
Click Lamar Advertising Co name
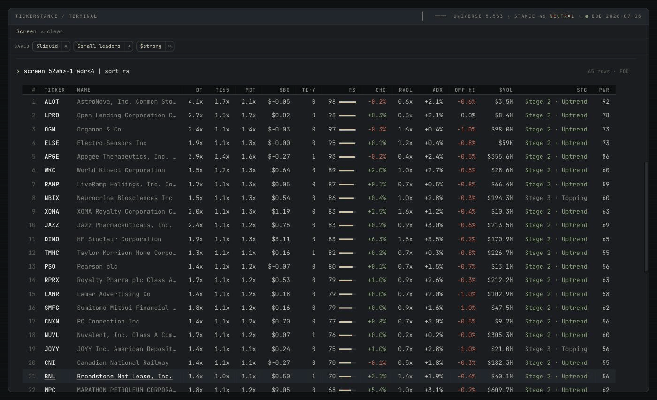click(114, 294)
